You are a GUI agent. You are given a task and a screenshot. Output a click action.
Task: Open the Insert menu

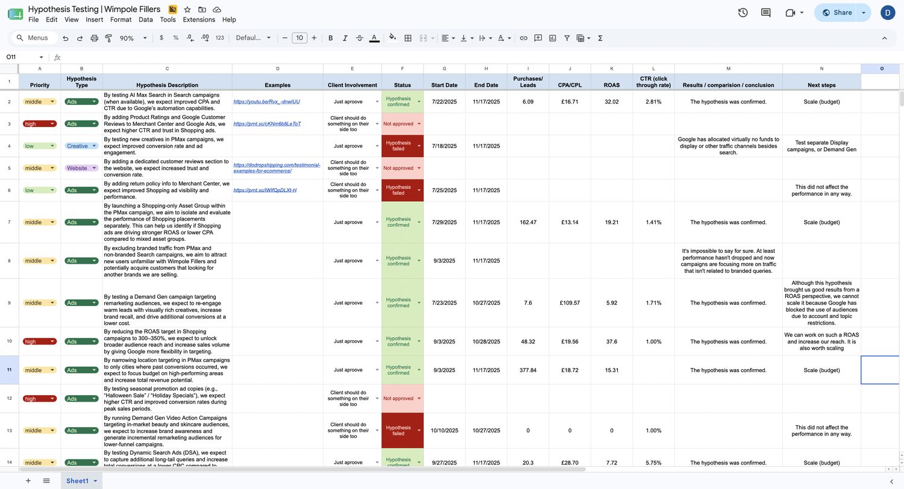coord(94,19)
